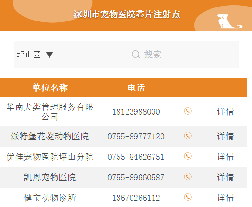The image size is (252, 207).
Task: Click the black dropdown triangle arrow
Action: pyautogui.click(x=49, y=55)
